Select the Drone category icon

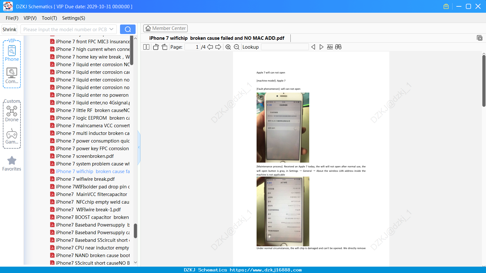[x=12, y=114]
